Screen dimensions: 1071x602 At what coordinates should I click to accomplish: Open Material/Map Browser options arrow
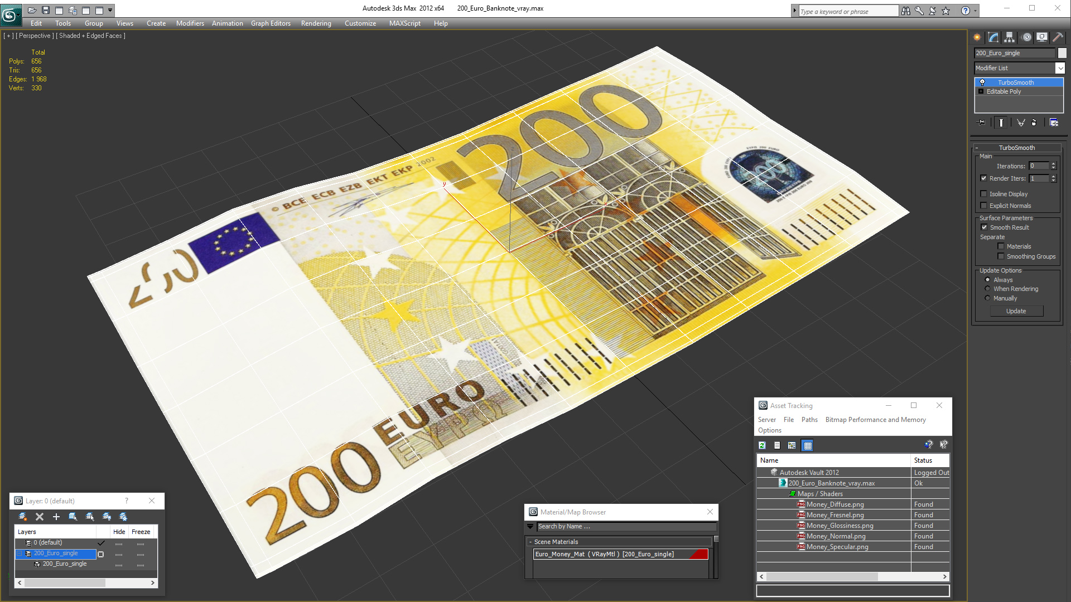(x=530, y=526)
